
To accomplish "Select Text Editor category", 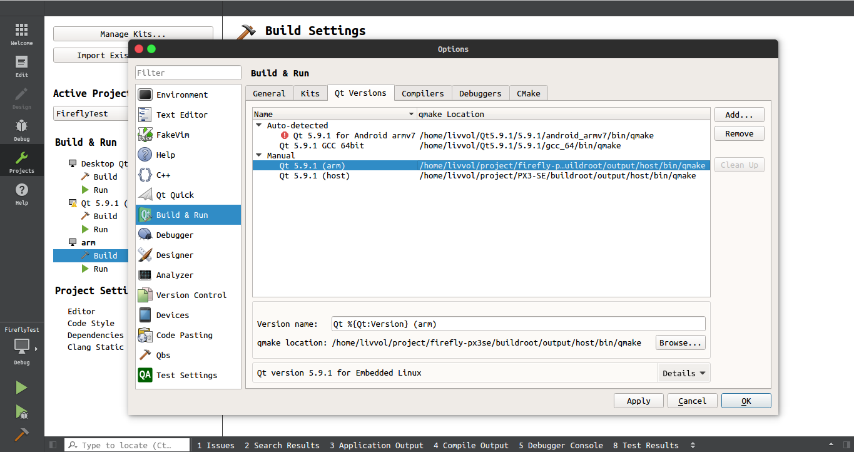I will point(188,115).
